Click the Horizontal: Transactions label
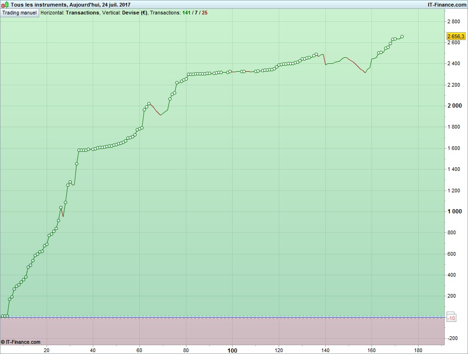 click(x=70, y=13)
